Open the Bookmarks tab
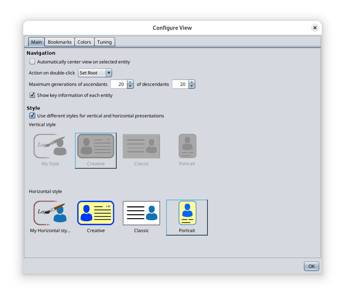Screen dimensions: 345x299 pyautogui.click(x=60, y=42)
